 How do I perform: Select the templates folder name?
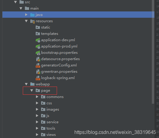pyautogui.click(x=49, y=34)
